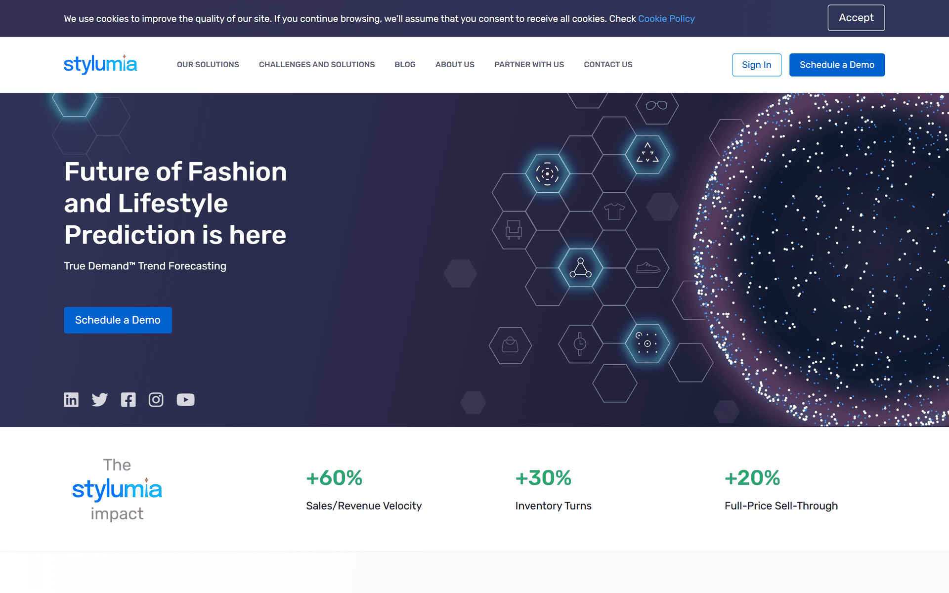Open Stylumia LinkedIn page icon

tap(71, 399)
